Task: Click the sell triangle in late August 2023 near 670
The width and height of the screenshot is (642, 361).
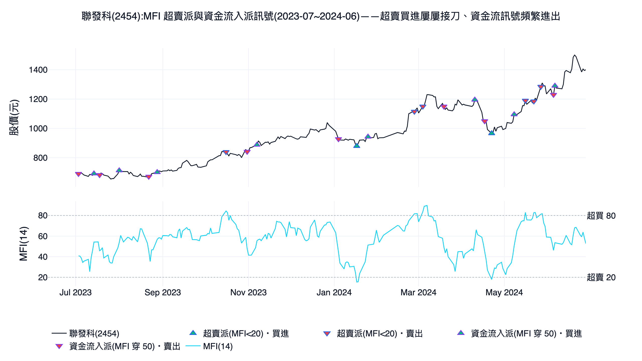Action: 149,177
